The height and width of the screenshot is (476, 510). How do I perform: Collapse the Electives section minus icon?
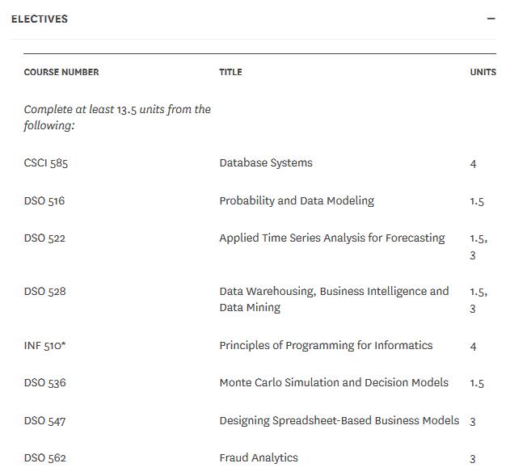click(x=491, y=19)
